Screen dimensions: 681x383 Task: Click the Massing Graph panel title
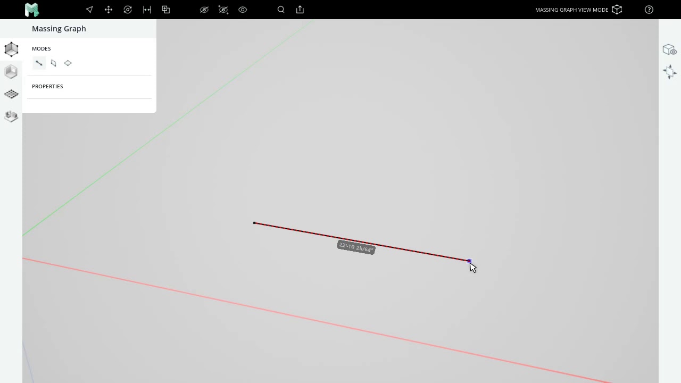pyautogui.click(x=59, y=29)
